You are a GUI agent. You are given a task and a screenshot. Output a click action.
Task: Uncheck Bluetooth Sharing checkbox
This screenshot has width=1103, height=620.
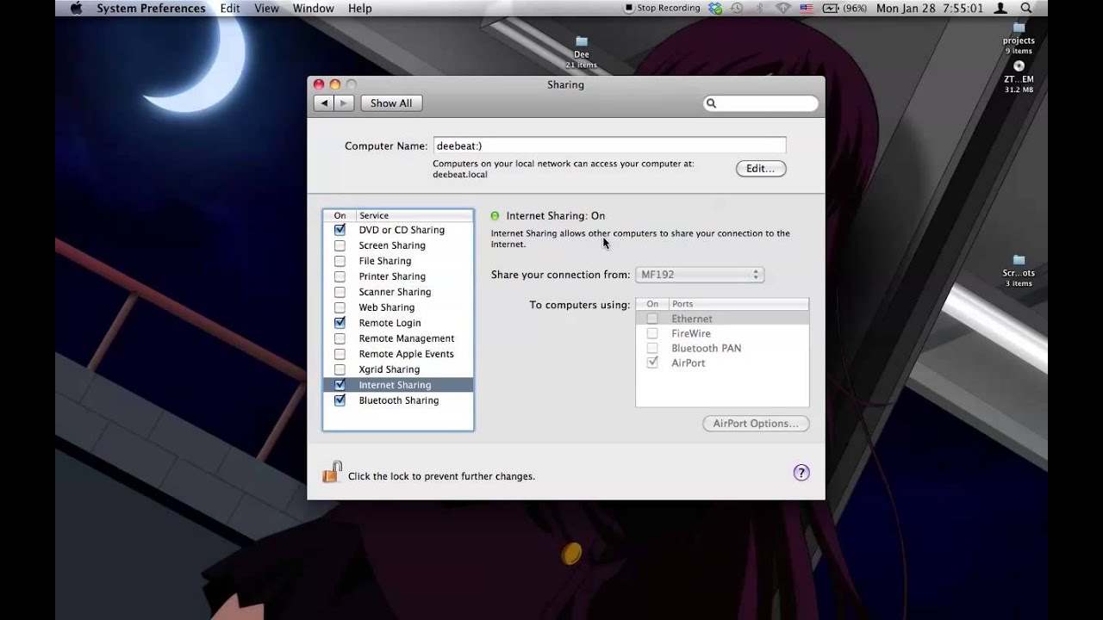coord(340,400)
